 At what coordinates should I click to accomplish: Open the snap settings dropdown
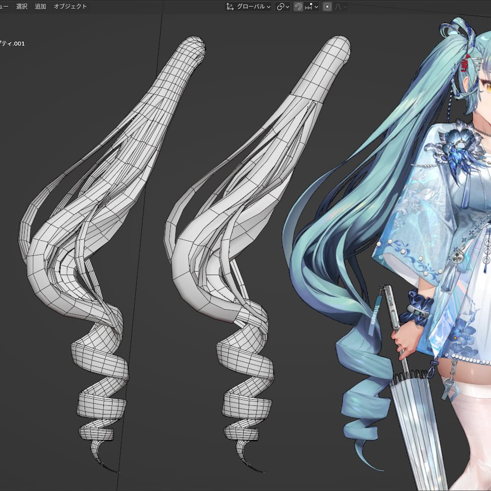(311, 7)
